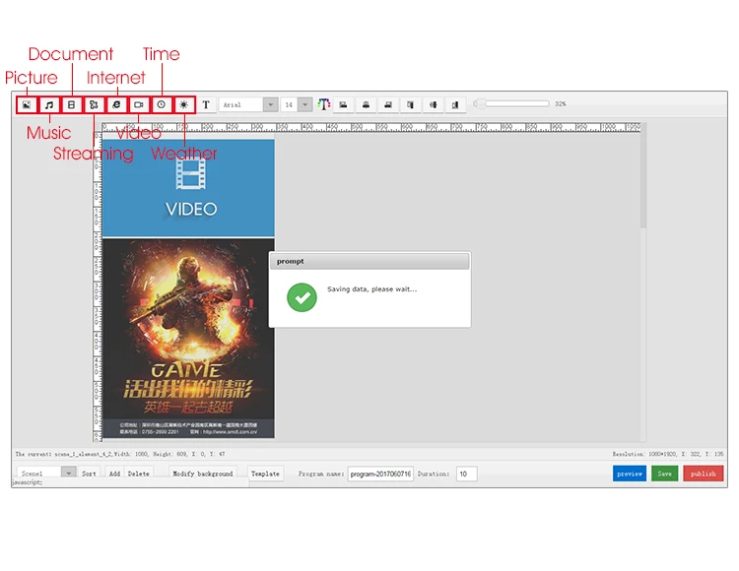Insert a Video element using camera icon

[139, 104]
